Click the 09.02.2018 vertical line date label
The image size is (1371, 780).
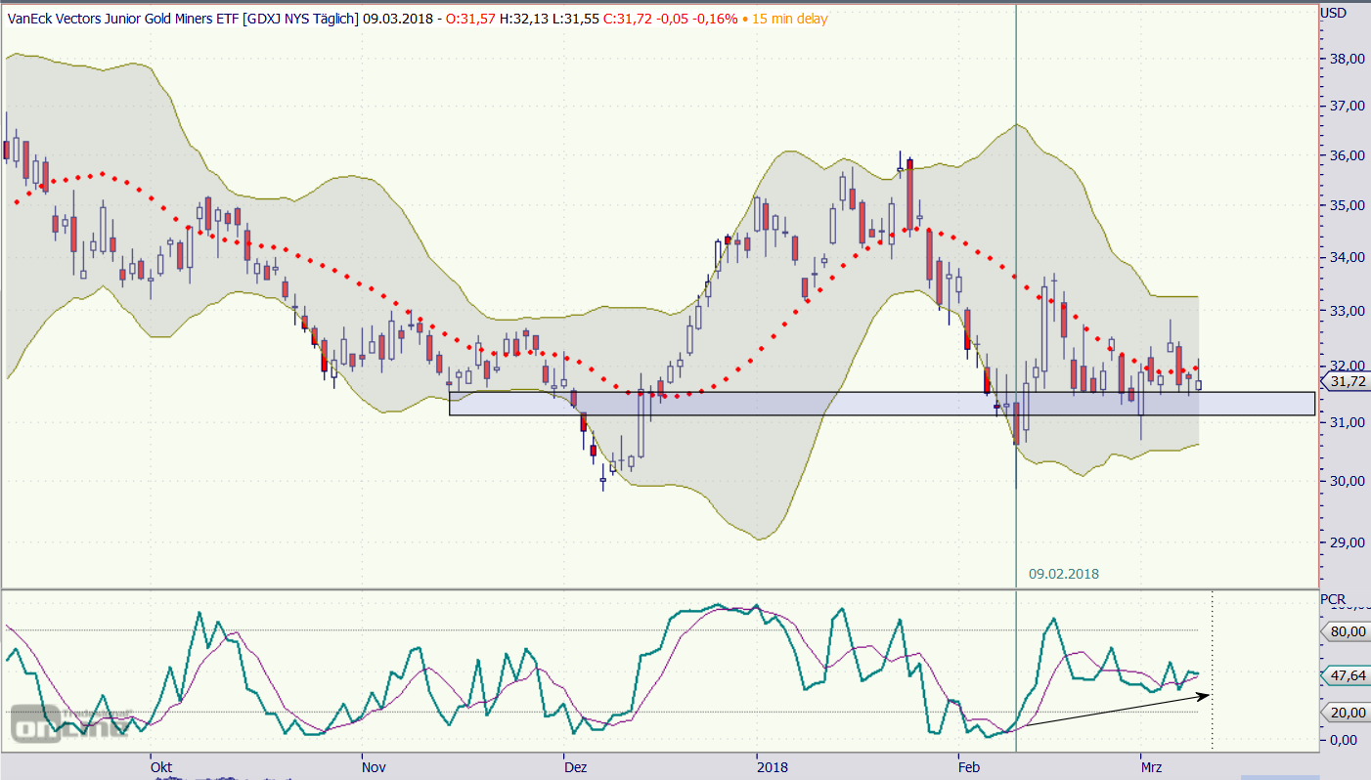pyautogui.click(x=1064, y=574)
